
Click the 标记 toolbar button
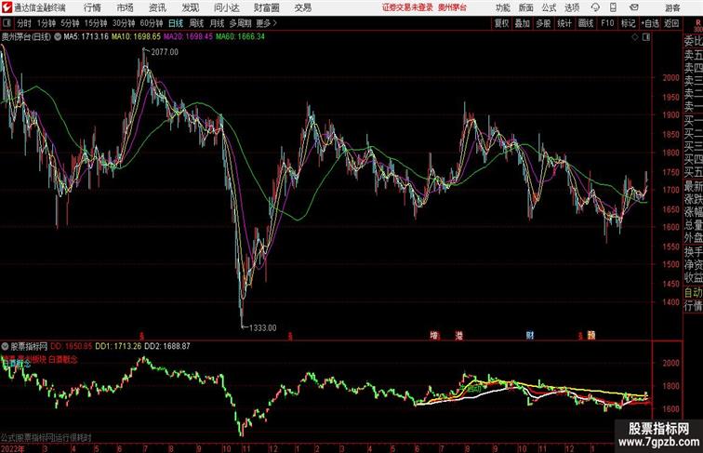pos(628,23)
